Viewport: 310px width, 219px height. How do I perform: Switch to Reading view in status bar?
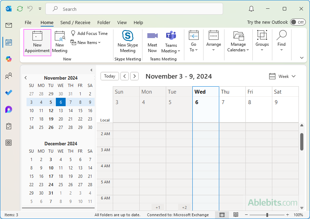point(236,214)
